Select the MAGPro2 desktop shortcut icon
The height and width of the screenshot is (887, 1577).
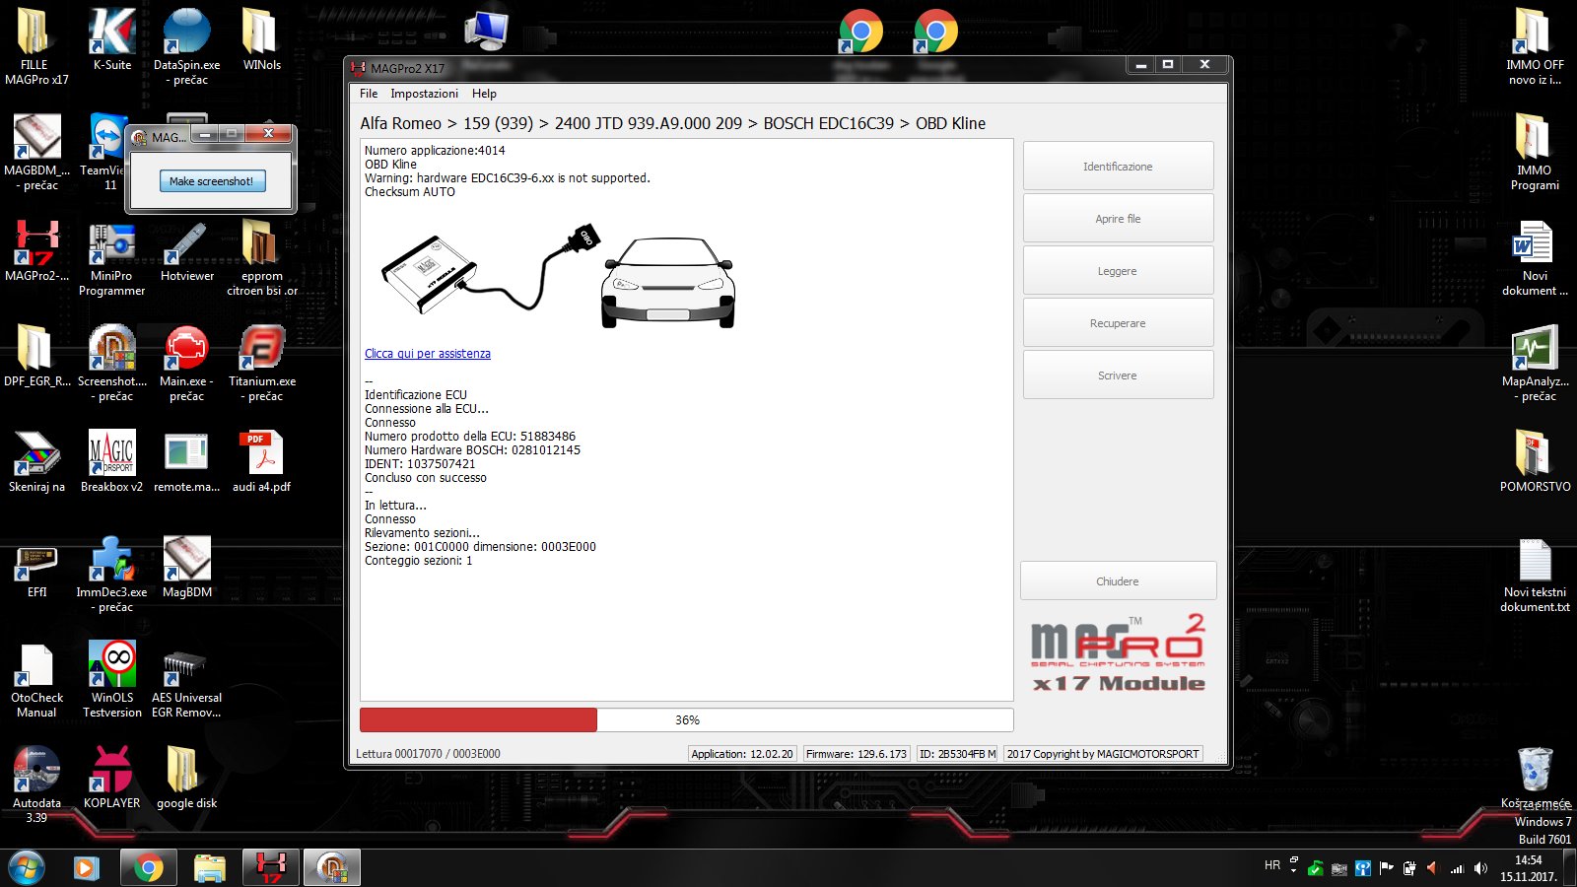(x=36, y=251)
